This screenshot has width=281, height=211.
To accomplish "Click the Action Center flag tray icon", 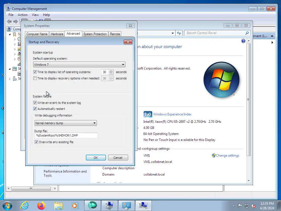I will (x=240, y=206).
